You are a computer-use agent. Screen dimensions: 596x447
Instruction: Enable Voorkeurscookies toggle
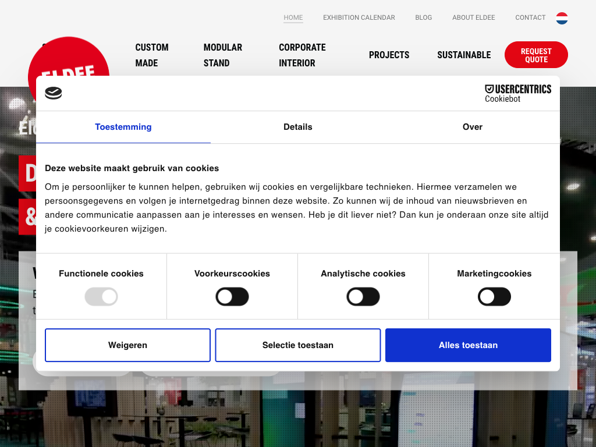coord(232,297)
